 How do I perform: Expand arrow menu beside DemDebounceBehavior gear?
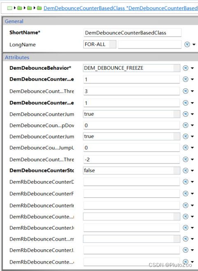point(192,68)
